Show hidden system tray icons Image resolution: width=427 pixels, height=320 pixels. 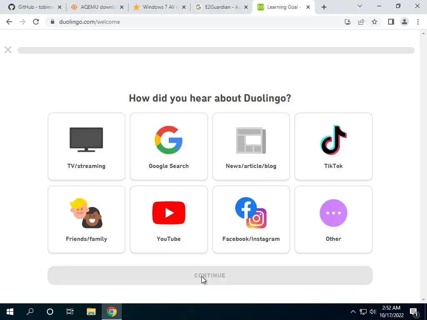point(353,312)
